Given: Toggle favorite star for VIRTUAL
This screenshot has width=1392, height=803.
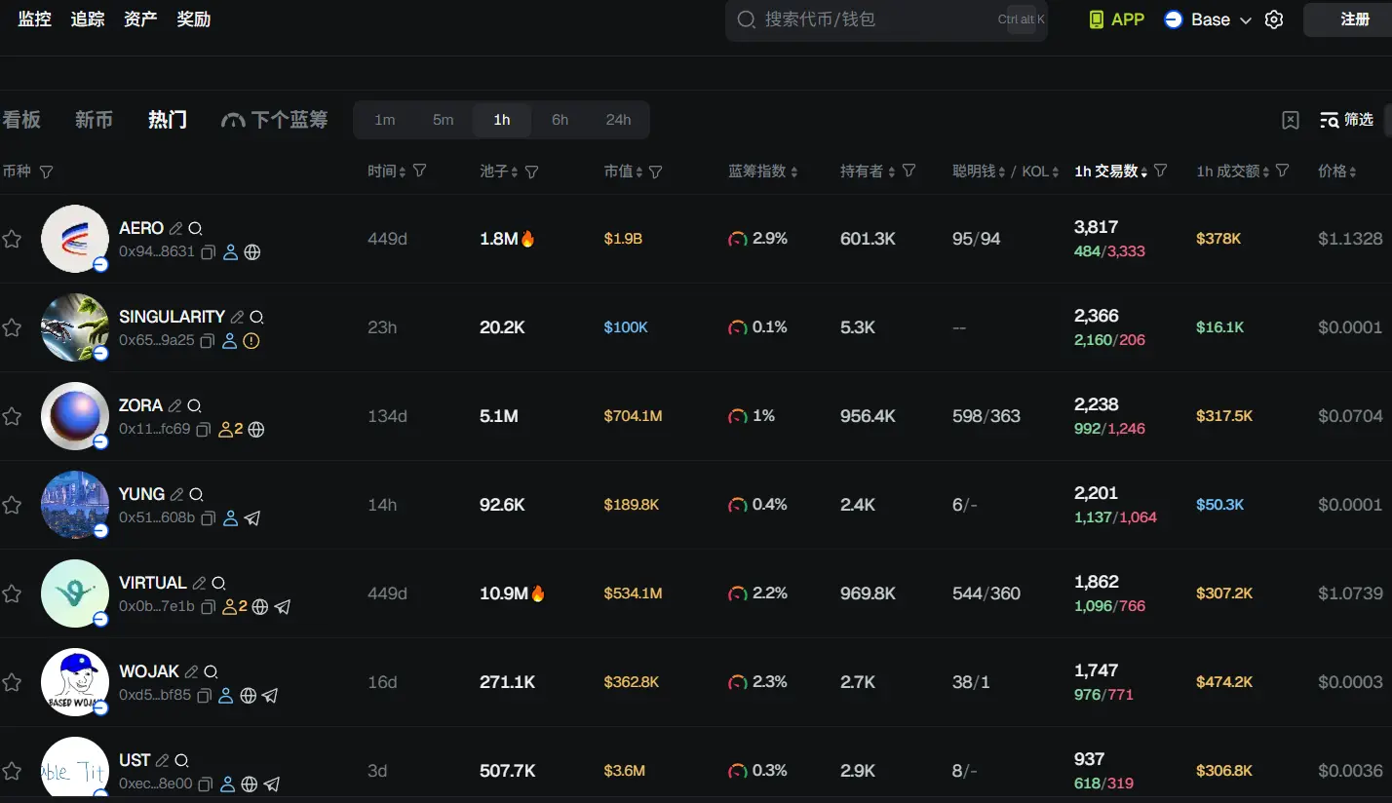Looking at the screenshot, I should point(12,593).
